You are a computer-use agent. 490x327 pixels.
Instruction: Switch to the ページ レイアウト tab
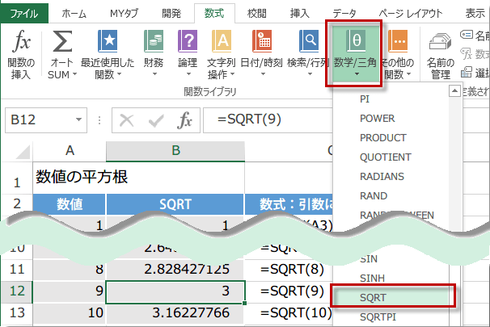click(411, 14)
